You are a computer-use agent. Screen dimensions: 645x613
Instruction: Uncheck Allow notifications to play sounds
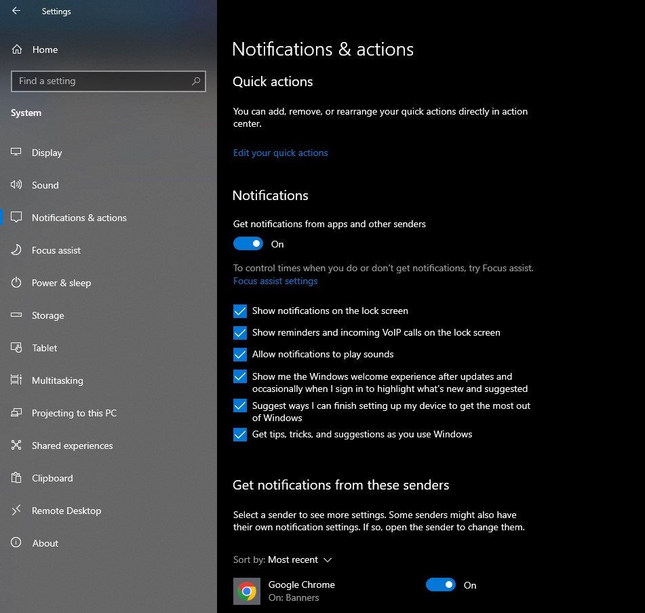click(x=239, y=354)
